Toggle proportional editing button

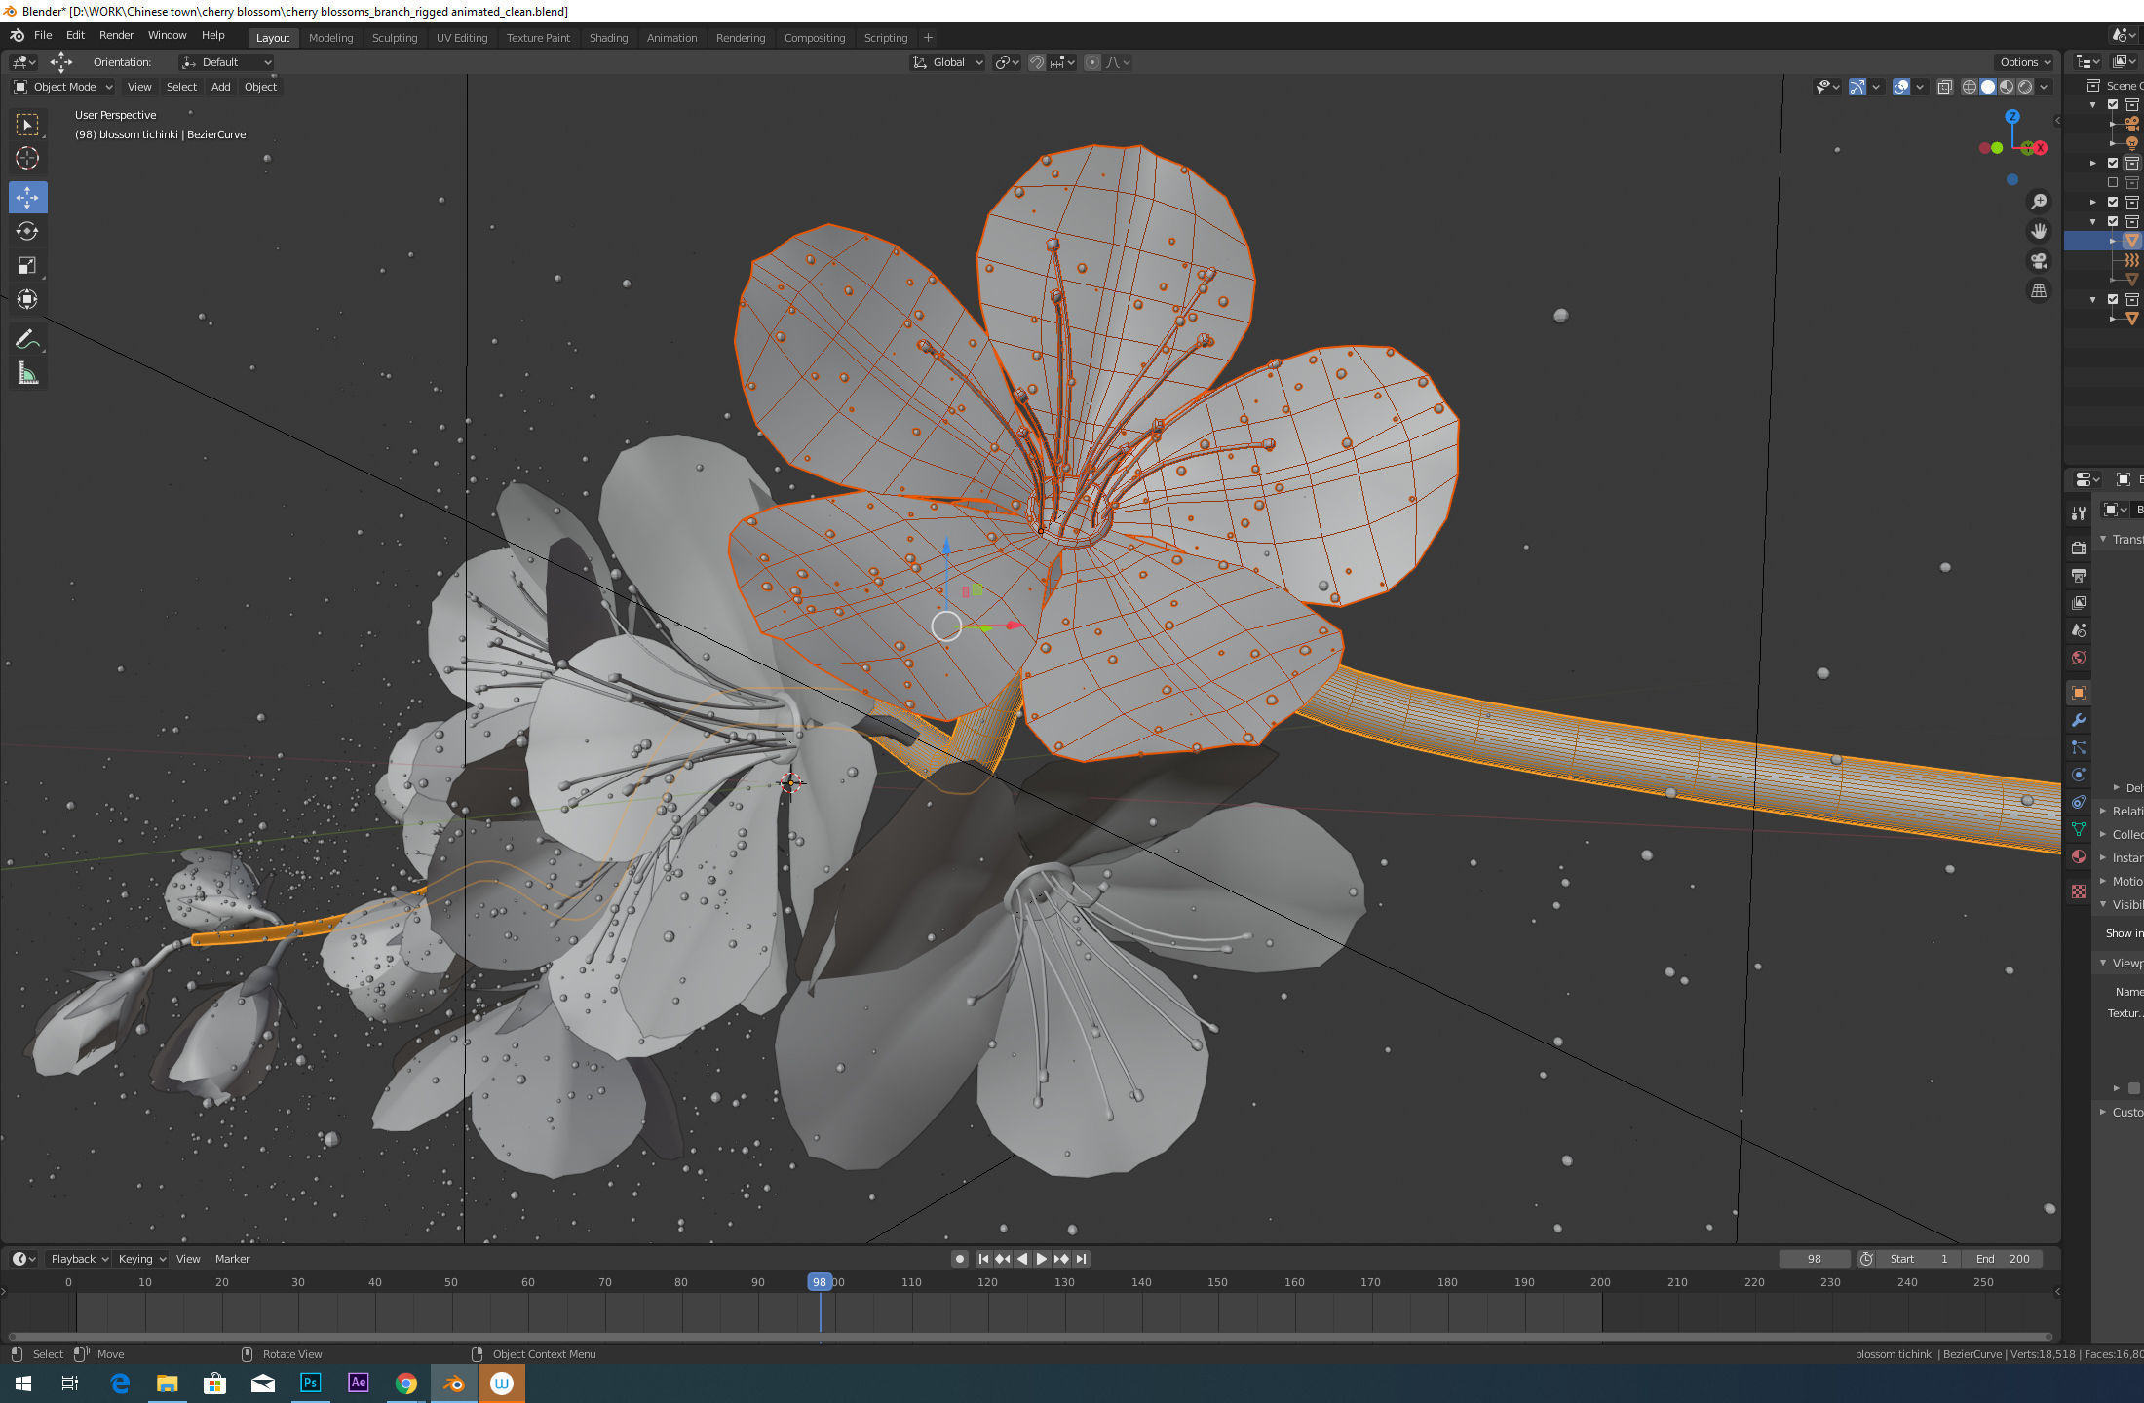tap(1092, 62)
